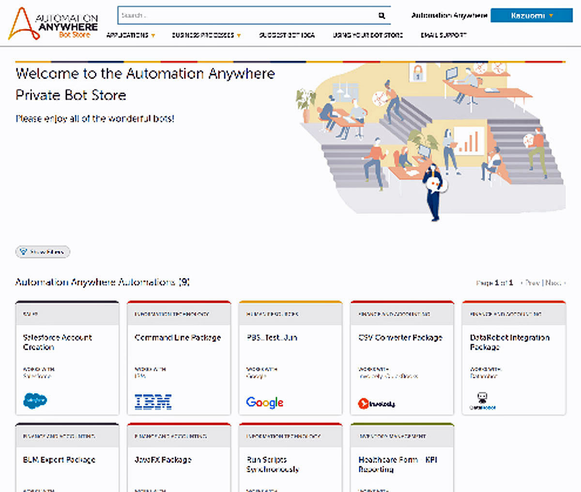Click the Salesforce cloud logo

tap(35, 400)
